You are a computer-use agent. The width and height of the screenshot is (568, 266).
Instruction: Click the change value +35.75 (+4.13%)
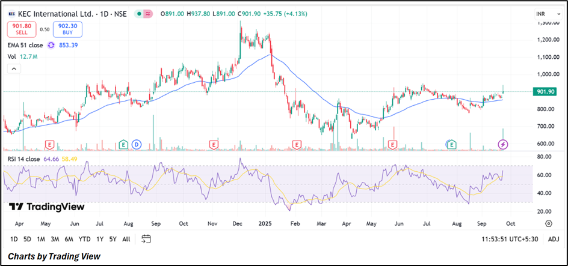285,14
